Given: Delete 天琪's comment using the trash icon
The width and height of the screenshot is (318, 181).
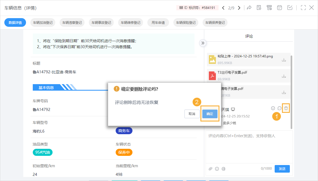Looking at the screenshot, I should coord(286,108).
